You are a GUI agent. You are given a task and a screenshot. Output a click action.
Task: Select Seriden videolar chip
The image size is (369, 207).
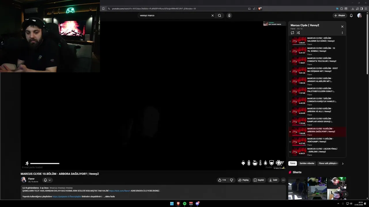307,163
